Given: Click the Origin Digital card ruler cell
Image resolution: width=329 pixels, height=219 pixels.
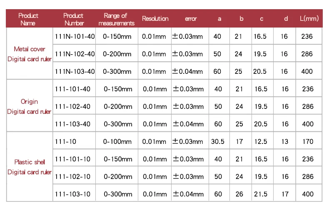Looking at the screenshot, I should point(30,107).
